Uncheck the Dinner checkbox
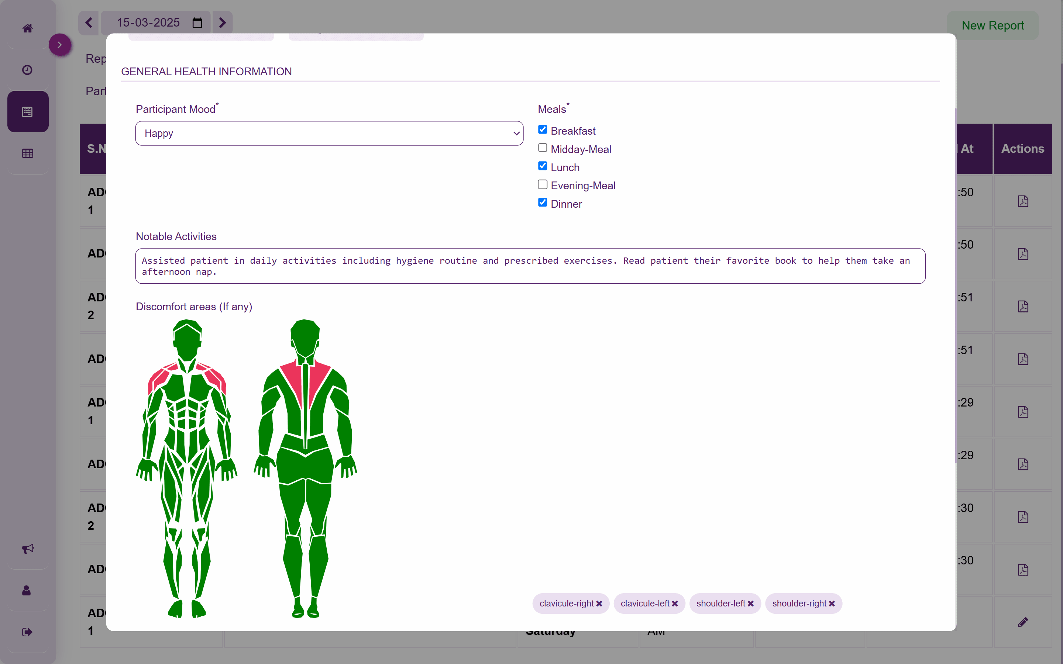The height and width of the screenshot is (664, 1063). coord(543,203)
